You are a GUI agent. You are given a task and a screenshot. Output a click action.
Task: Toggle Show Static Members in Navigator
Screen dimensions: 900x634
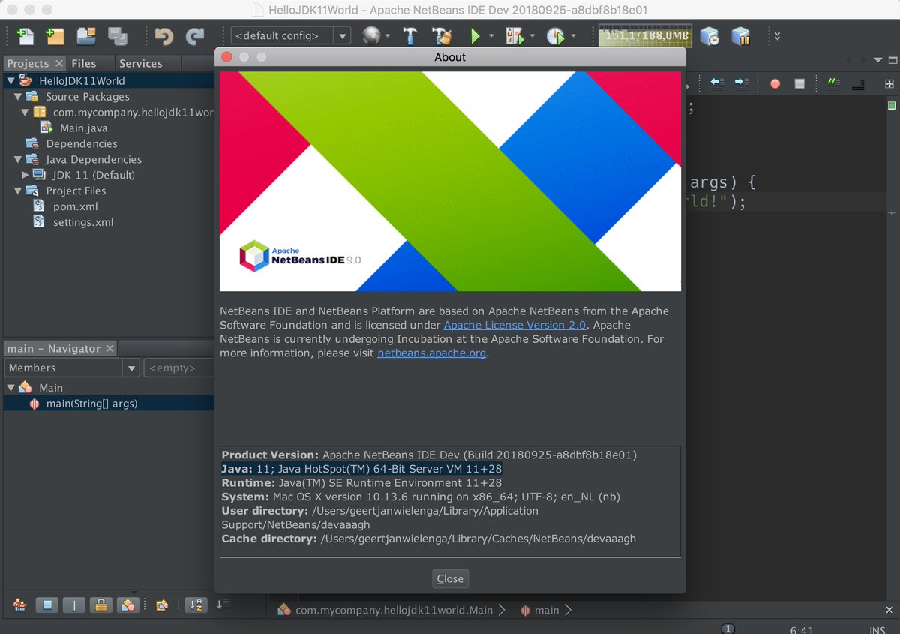[74, 605]
